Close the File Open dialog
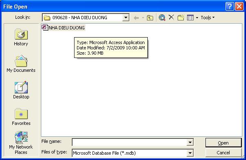The image size is (246, 160). click(239, 7)
